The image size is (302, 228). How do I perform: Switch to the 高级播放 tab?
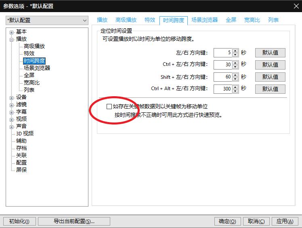click(126, 20)
